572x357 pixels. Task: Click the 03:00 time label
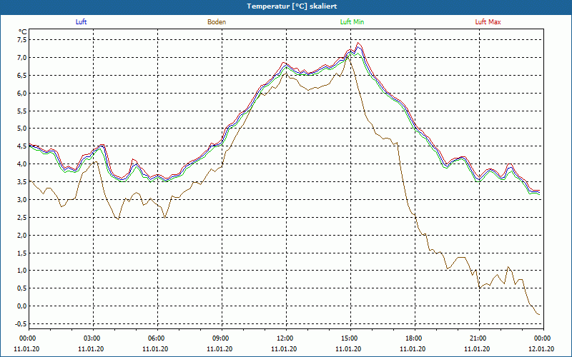pyautogui.click(x=93, y=338)
